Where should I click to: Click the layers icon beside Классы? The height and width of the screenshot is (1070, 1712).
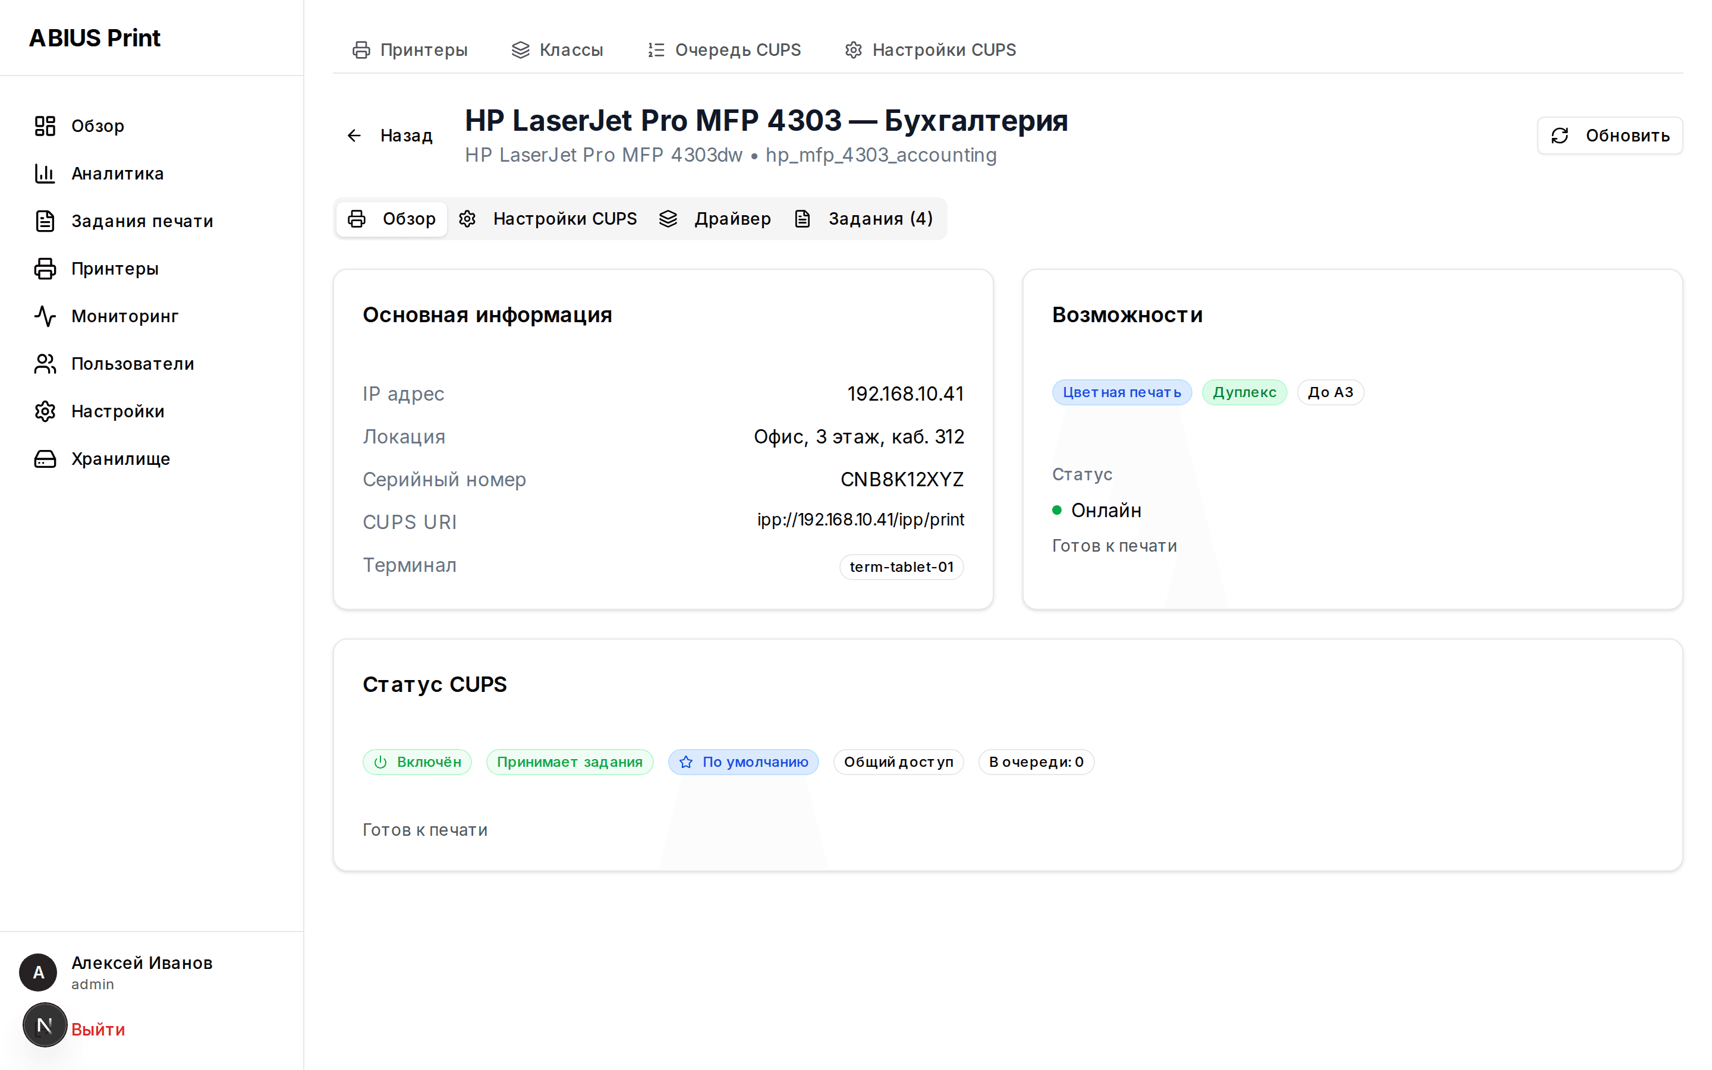click(x=521, y=49)
